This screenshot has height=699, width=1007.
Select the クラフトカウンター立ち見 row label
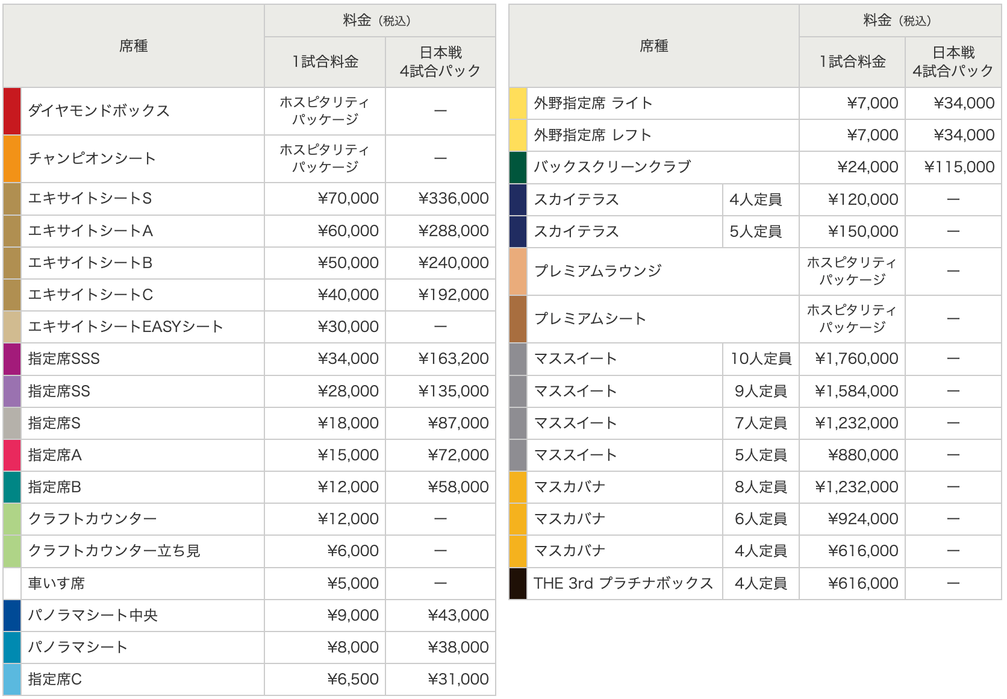click(114, 551)
